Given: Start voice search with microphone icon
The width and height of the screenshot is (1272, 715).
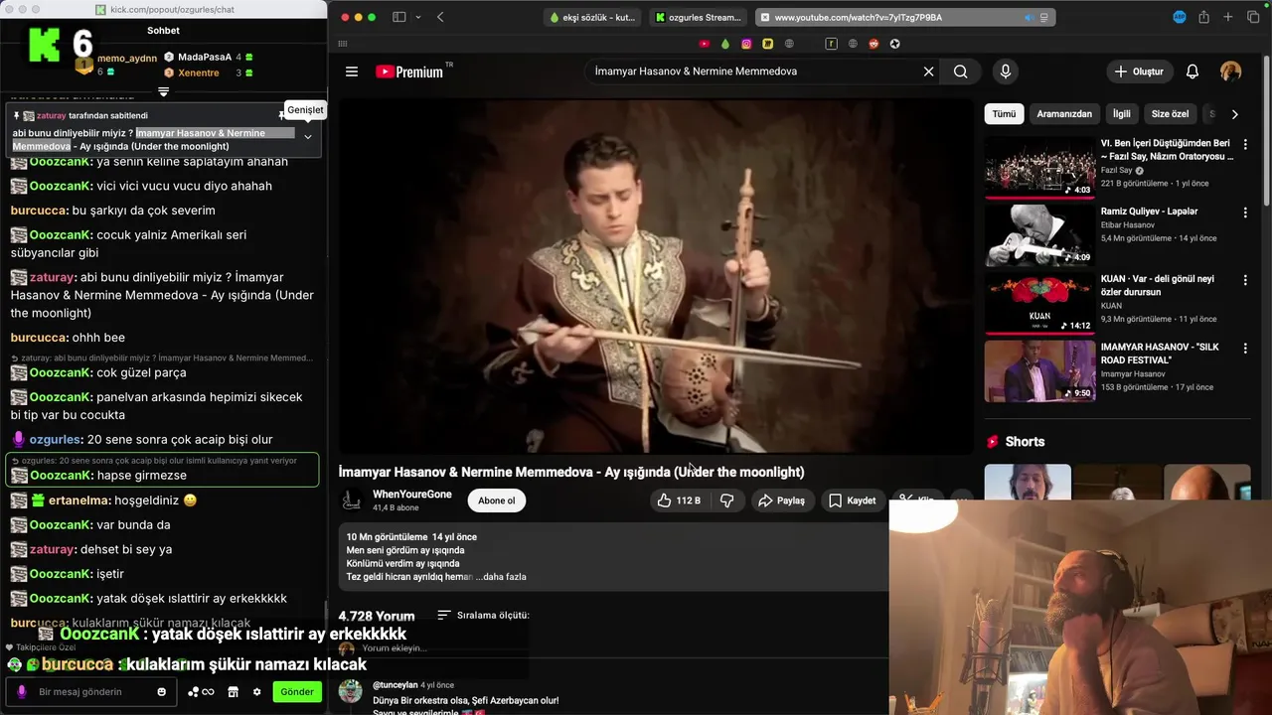Looking at the screenshot, I should tap(1005, 71).
